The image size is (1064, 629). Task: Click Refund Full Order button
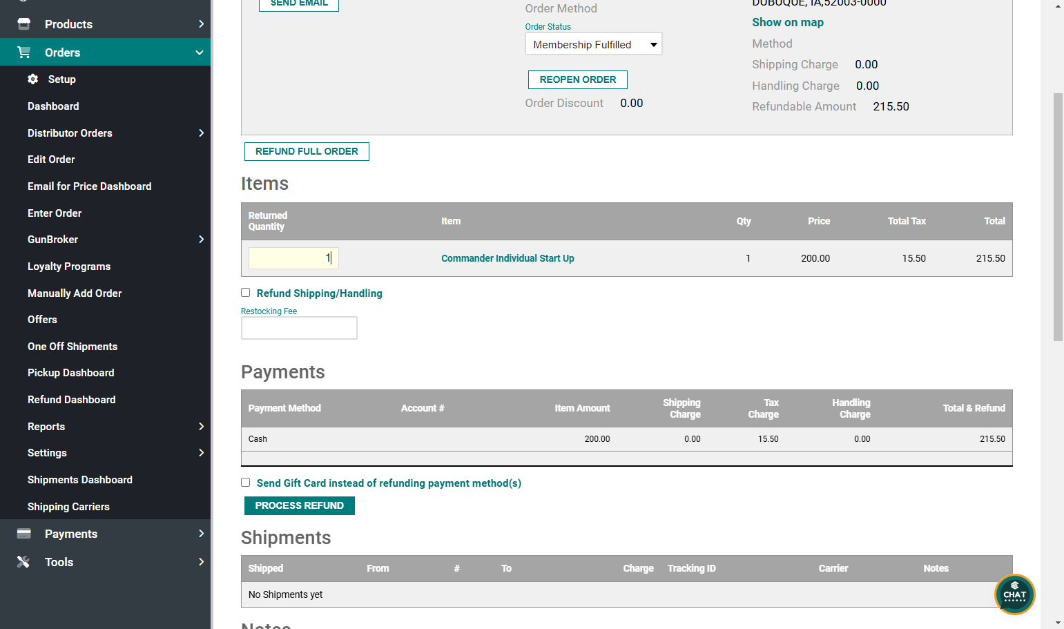(307, 151)
